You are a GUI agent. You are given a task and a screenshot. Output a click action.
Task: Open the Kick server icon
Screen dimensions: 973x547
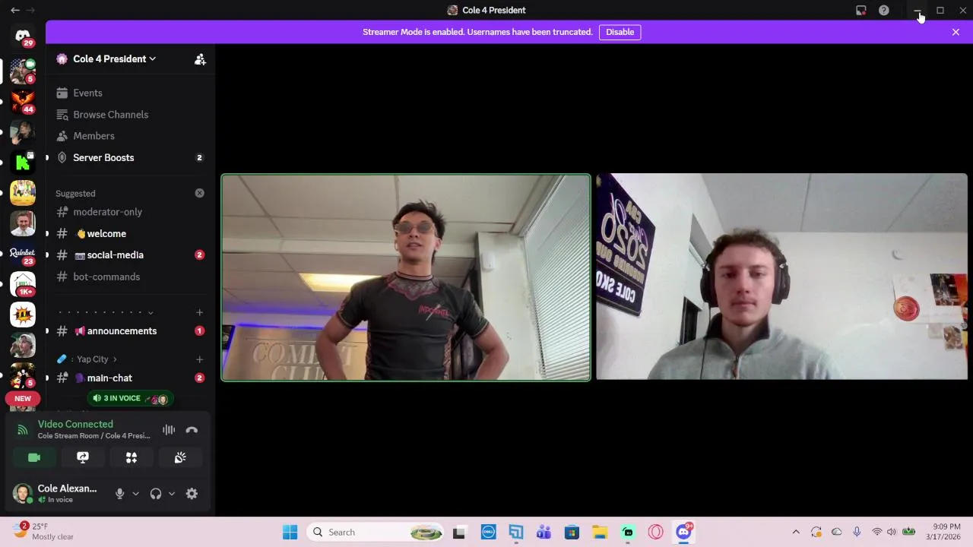point(23,162)
